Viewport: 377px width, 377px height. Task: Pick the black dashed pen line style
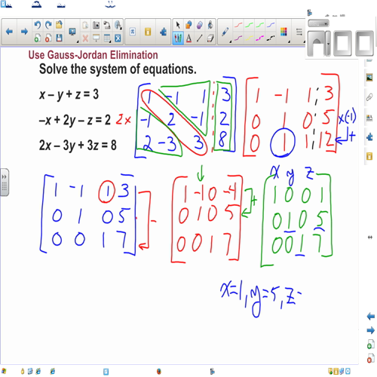tap(271, 38)
